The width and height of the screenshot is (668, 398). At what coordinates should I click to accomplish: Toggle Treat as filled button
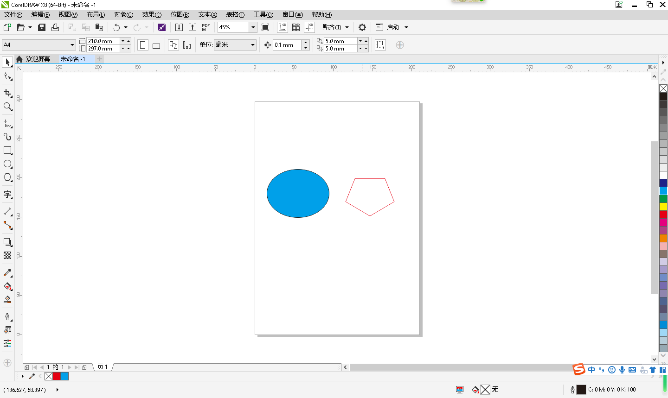tap(380, 45)
